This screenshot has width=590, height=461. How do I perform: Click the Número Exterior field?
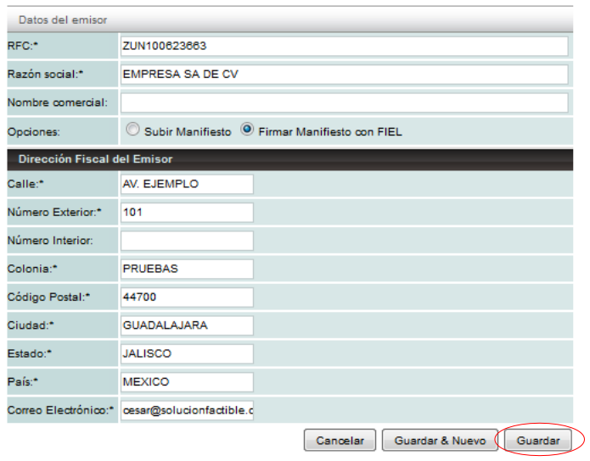pos(187,212)
